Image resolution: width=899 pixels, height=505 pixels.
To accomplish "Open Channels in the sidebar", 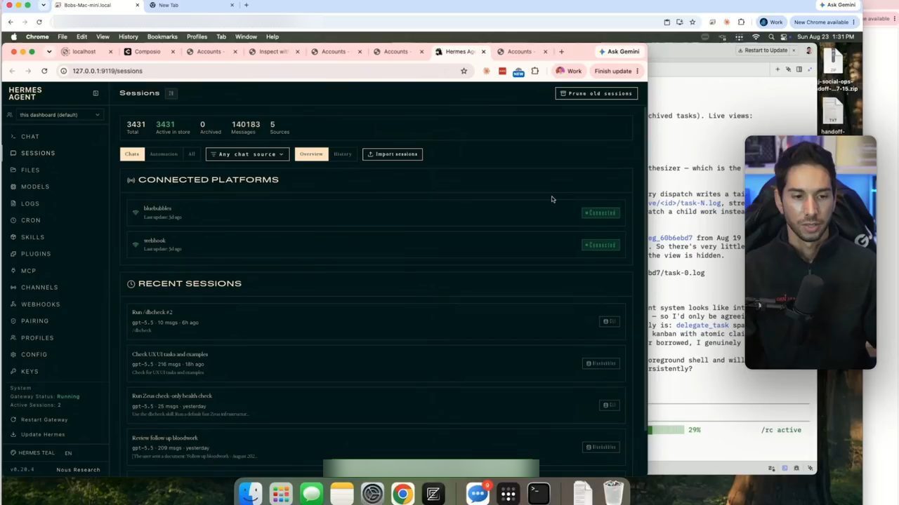I will click(x=39, y=288).
